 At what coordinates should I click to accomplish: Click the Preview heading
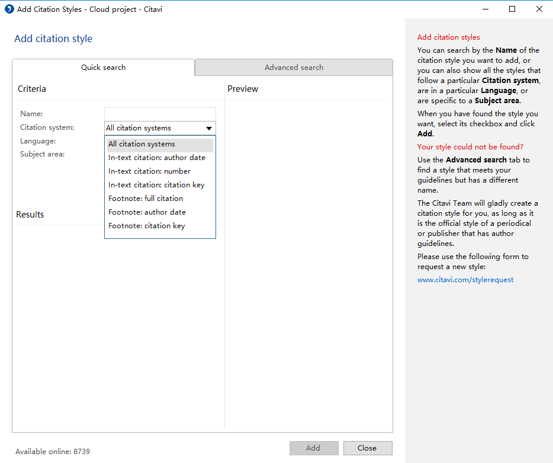tap(243, 89)
